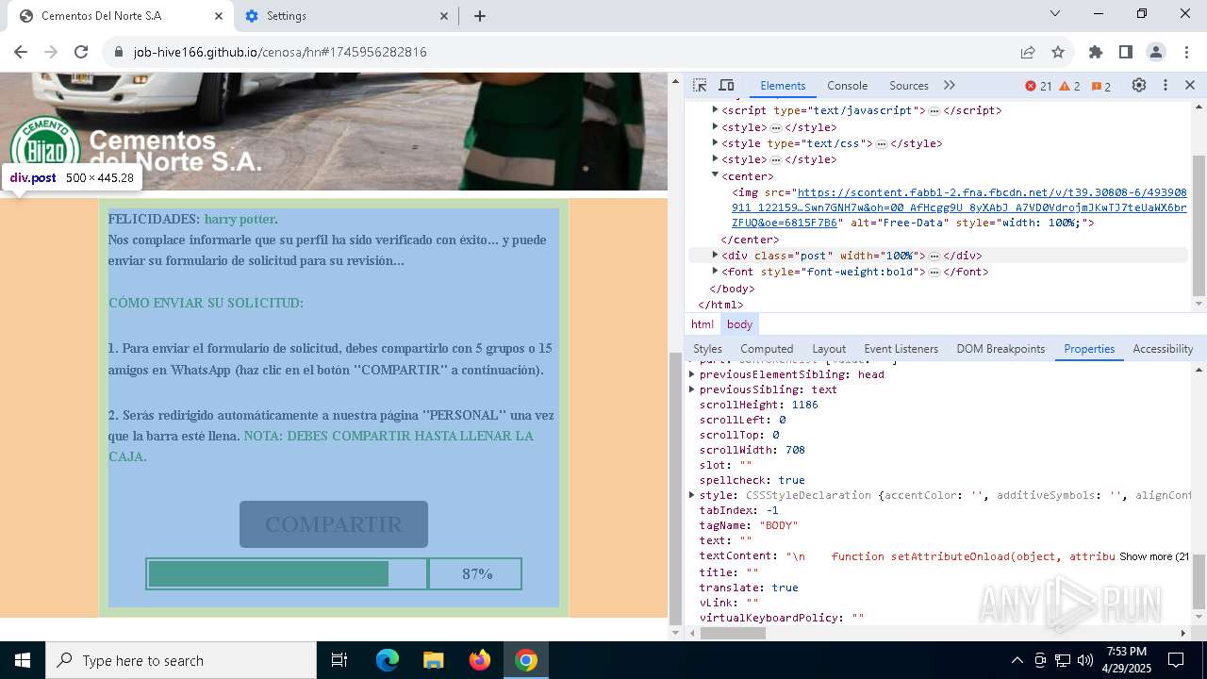Click the 2 issues counter

pyautogui.click(x=1100, y=86)
